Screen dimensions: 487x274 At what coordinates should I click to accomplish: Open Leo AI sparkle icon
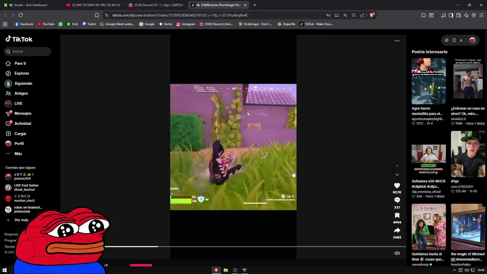pos(466,15)
